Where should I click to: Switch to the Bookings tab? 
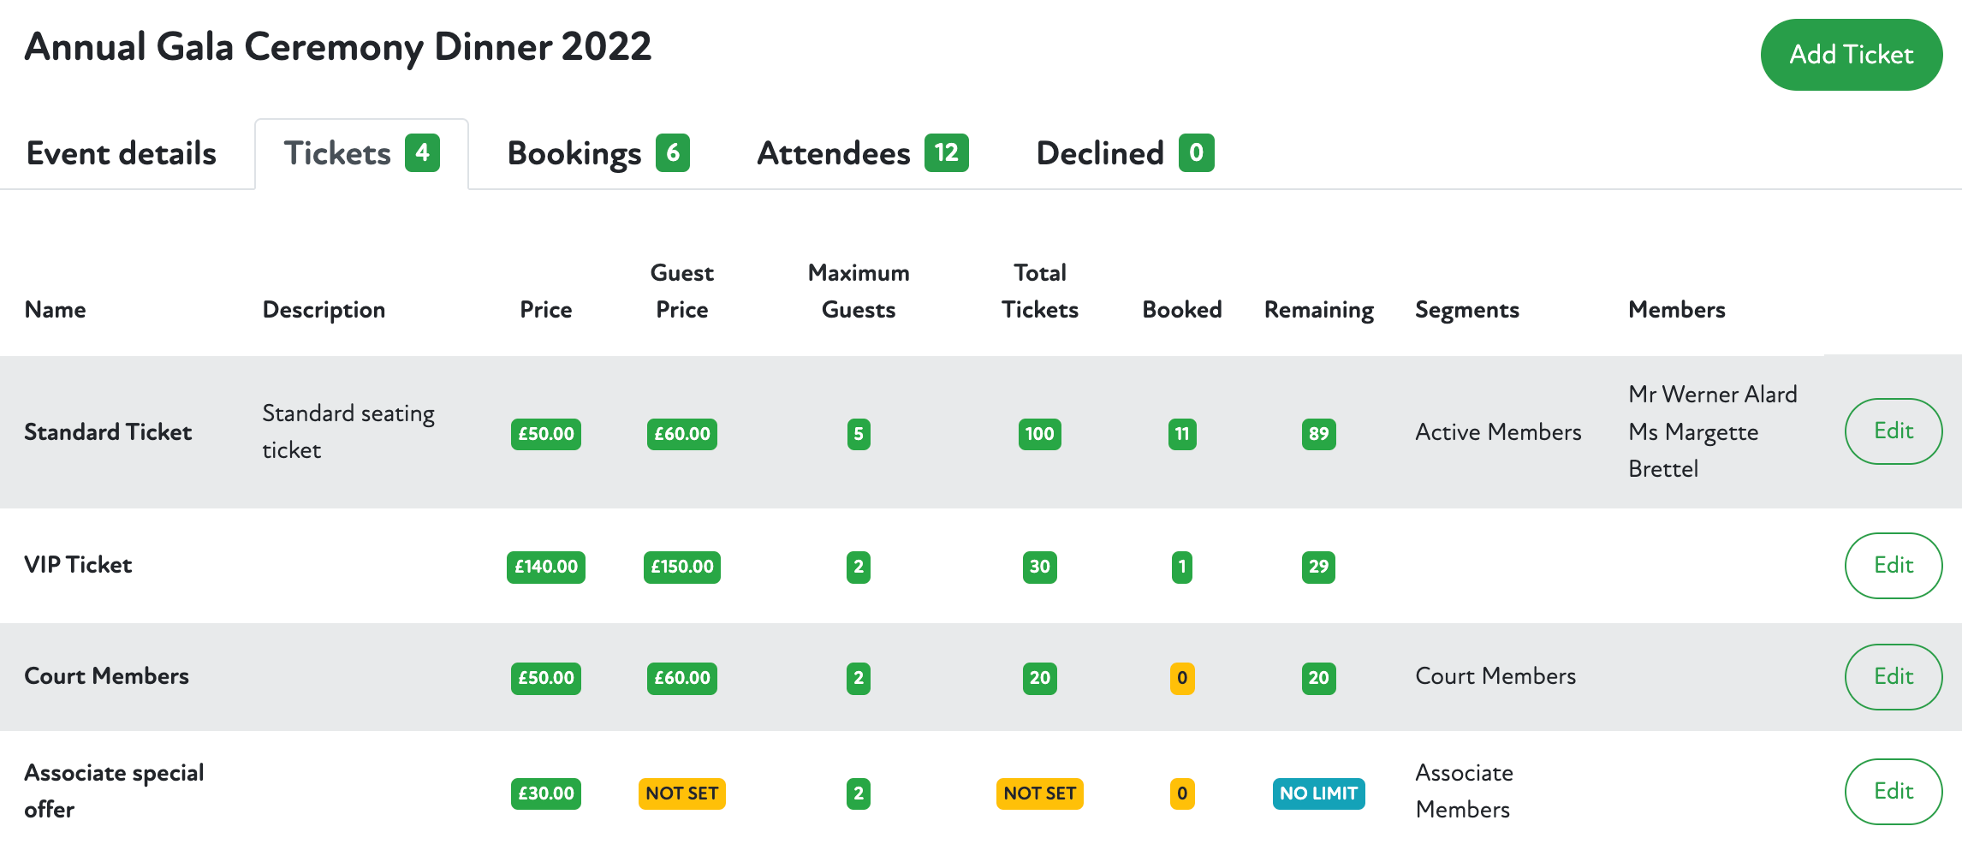tap(598, 154)
